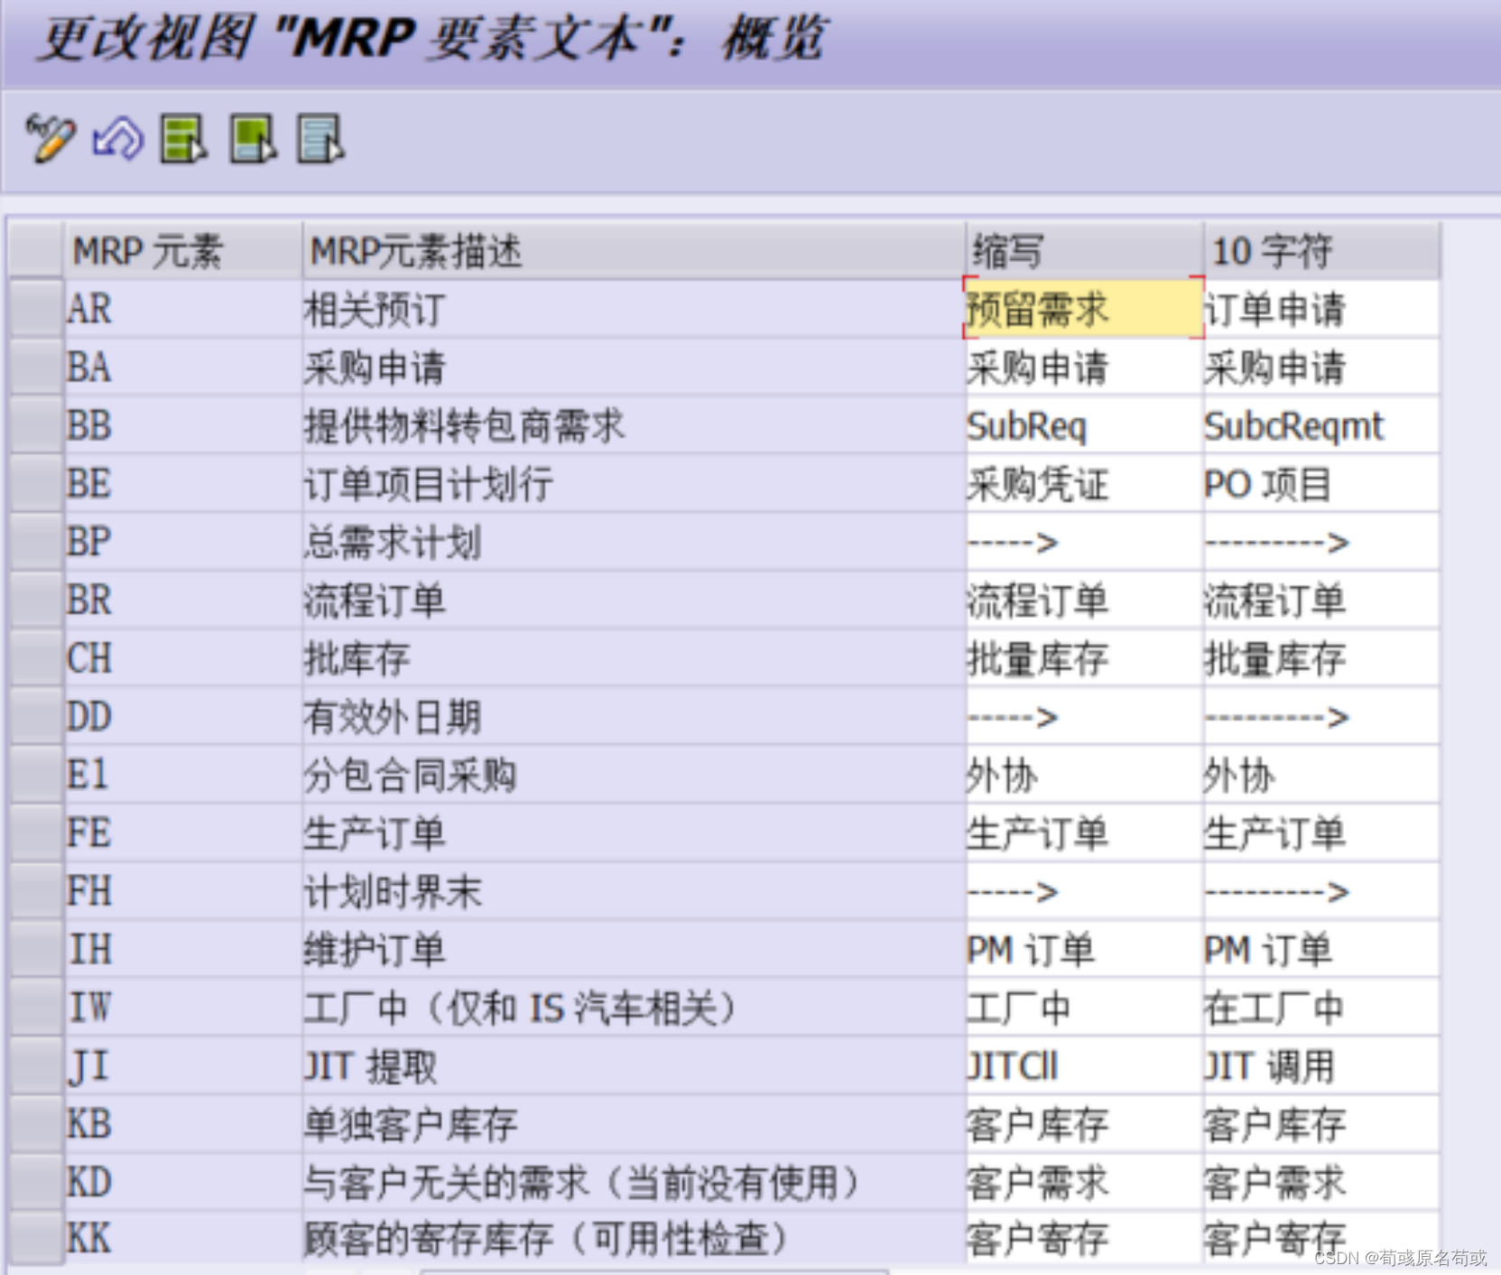Toggle selection of the AR row selector
The height and width of the screenshot is (1275, 1501).
pyautogui.click(x=34, y=308)
